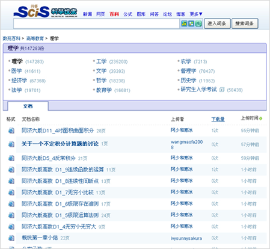Click the SciS 科學搜索 logo
Screen dimensions: 270x249
45,11
